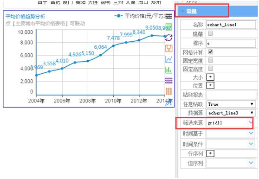
Task: Uncheck the 网格计算 checkbox
Action: tap(210, 52)
